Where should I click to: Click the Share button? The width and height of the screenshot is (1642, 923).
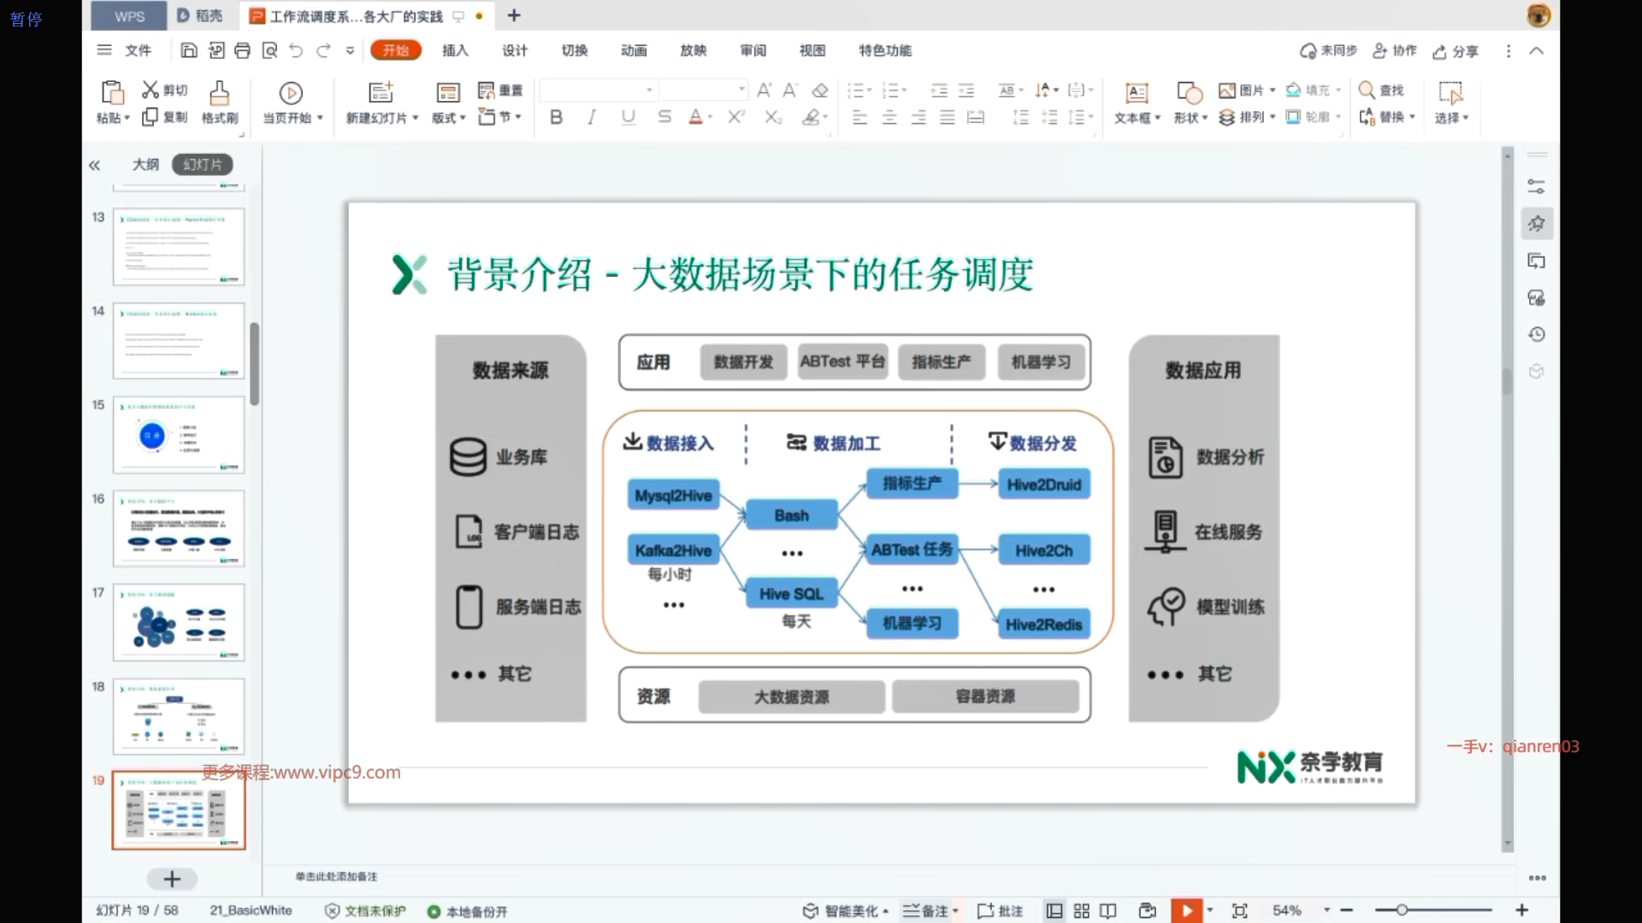pos(1456,51)
